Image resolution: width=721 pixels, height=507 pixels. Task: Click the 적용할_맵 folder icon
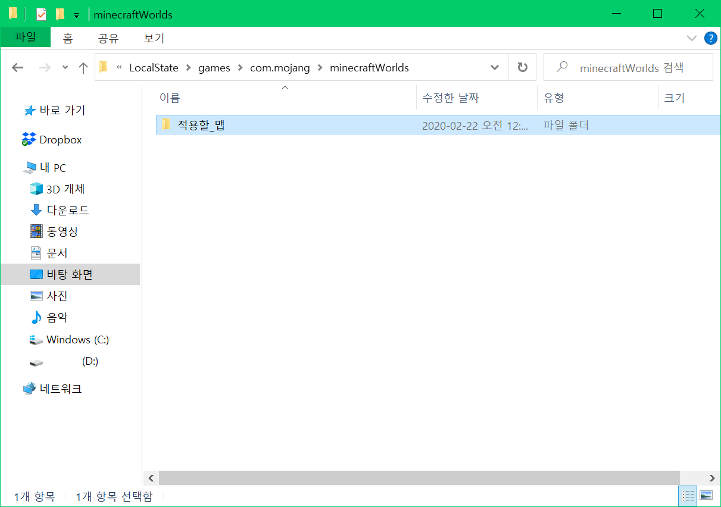tap(167, 125)
